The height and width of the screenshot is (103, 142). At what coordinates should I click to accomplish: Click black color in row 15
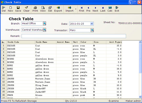(83, 92)
